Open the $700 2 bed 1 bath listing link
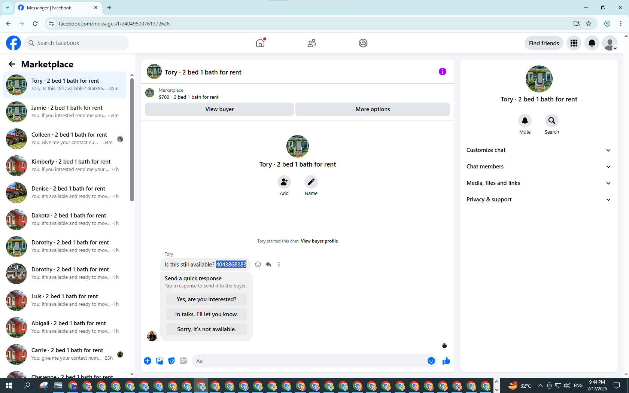Viewport: 629px width, 393px height. [188, 97]
